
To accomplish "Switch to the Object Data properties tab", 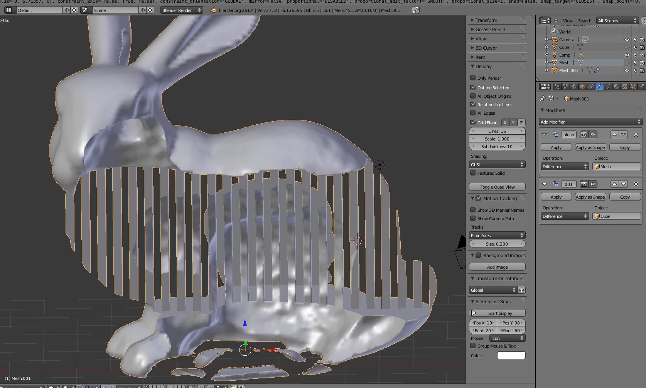I will tap(608, 87).
